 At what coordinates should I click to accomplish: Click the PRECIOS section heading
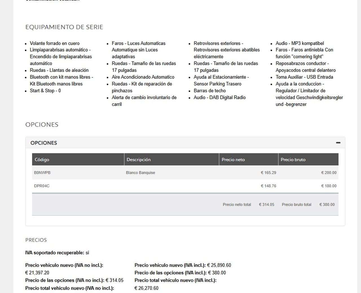coord(36,240)
